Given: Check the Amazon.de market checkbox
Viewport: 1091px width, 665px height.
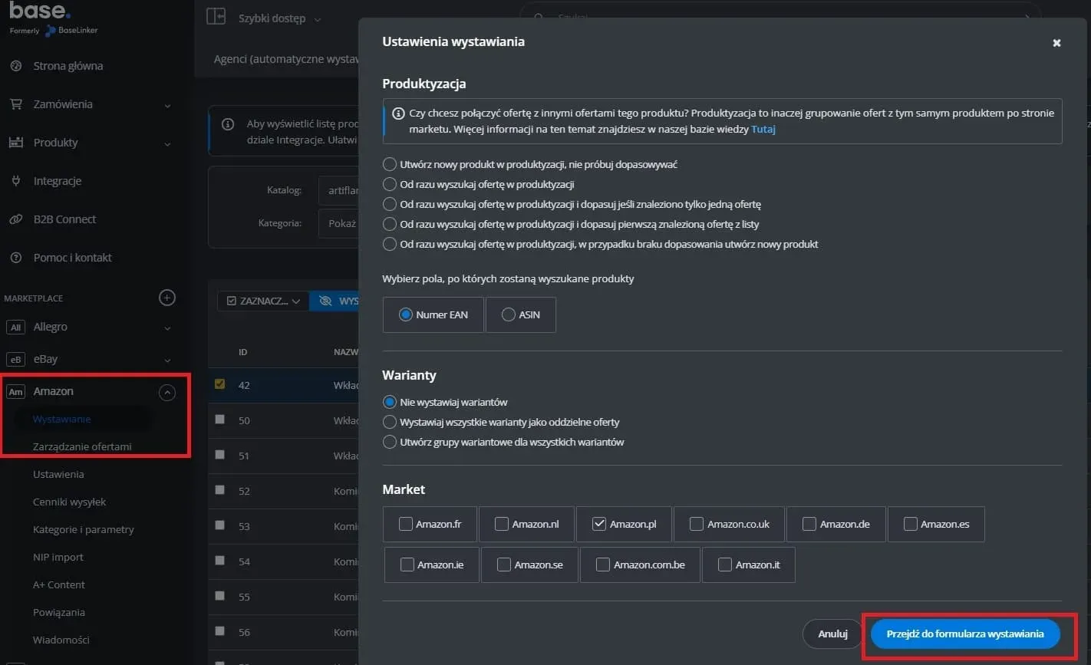Looking at the screenshot, I should [x=809, y=524].
